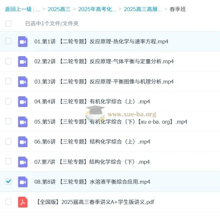The width and height of the screenshot is (220, 216).
Task: Open the collapsed breadcrumb ellipsis
Action: [x=38, y=10]
